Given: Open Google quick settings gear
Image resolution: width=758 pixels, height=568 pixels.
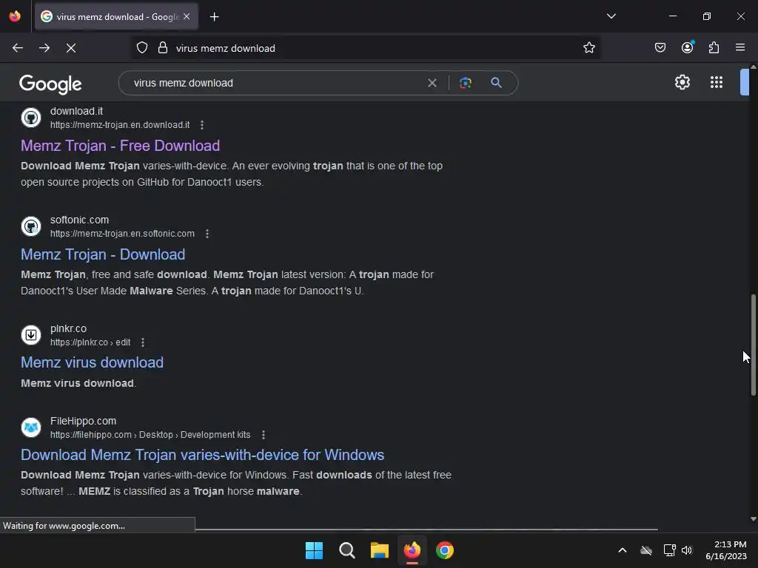Looking at the screenshot, I should (682, 82).
